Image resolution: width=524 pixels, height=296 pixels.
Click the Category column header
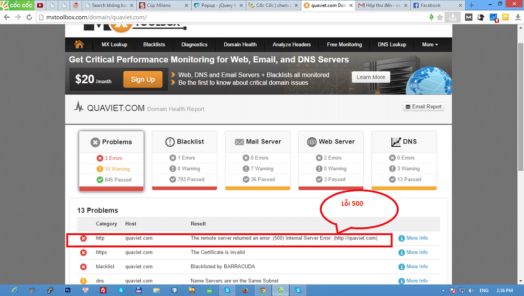pos(106,224)
